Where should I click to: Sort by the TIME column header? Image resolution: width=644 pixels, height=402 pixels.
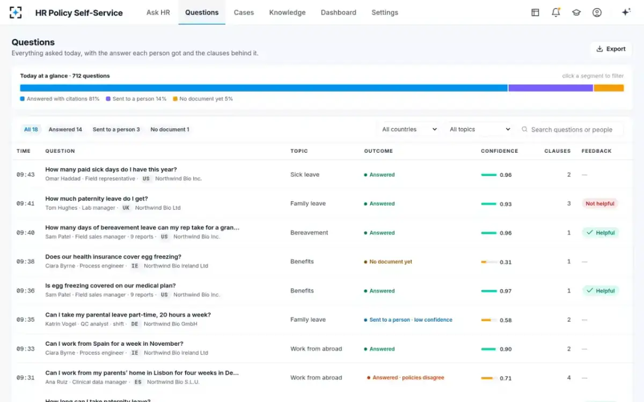(x=24, y=151)
